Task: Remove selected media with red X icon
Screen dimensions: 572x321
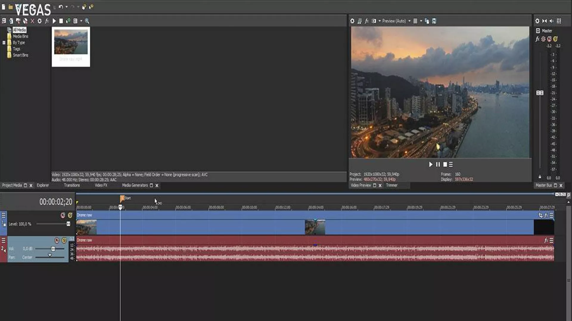Action: [32, 21]
